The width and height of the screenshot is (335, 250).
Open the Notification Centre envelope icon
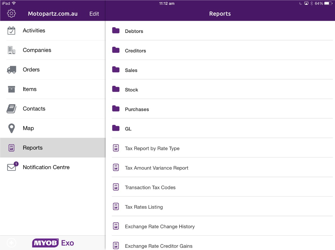pos(12,167)
